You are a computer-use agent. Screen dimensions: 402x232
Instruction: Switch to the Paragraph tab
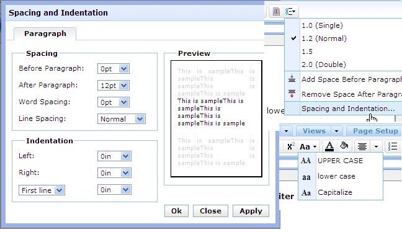[45, 33]
